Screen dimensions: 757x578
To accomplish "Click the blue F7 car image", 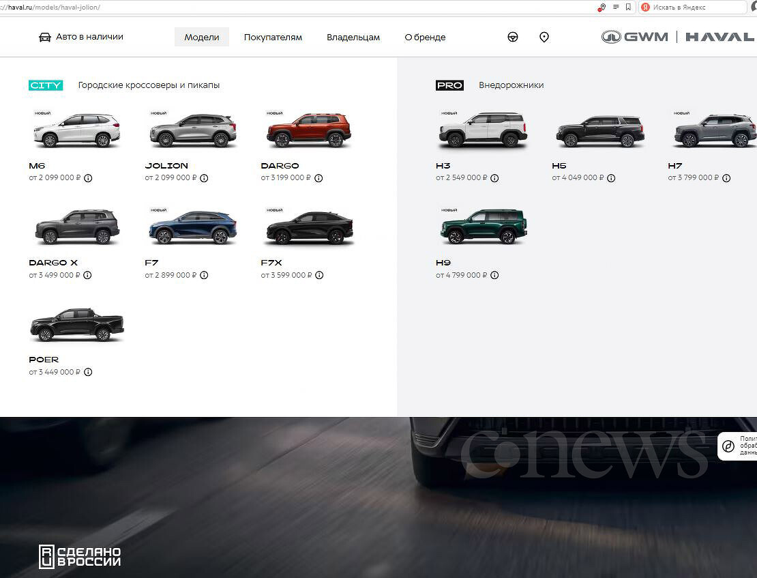I will [193, 228].
